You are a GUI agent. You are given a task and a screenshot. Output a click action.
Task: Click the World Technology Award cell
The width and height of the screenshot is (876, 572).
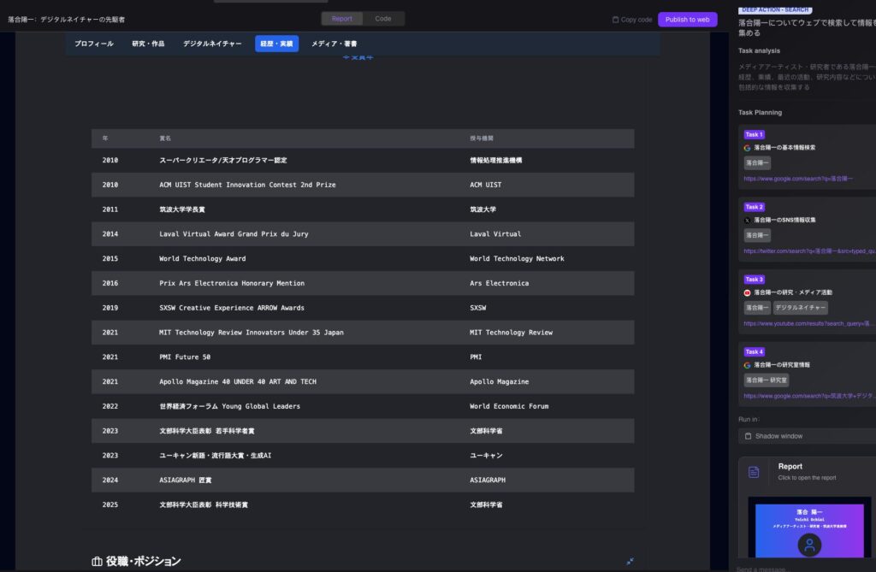[x=202, y=258]
